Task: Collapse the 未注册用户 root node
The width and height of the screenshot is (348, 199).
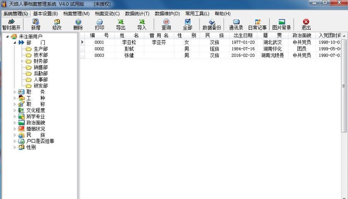Action: click(7, 36)
